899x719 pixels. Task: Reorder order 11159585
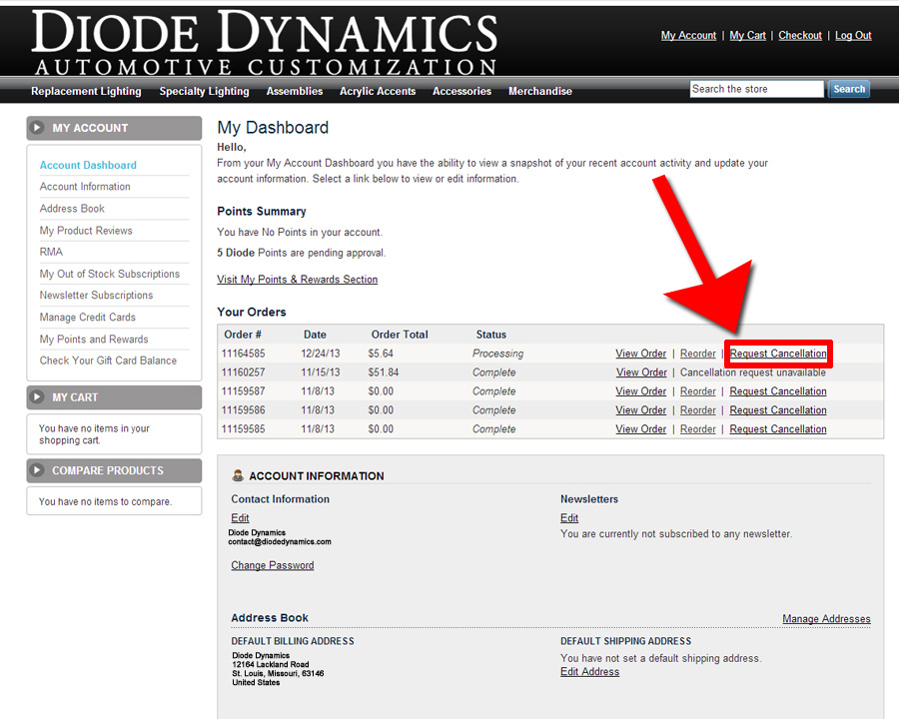coord(698,428)
